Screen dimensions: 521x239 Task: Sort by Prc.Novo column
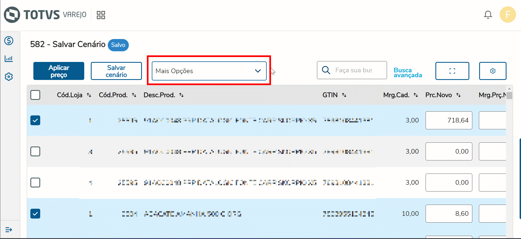click(x=458, y=95)
